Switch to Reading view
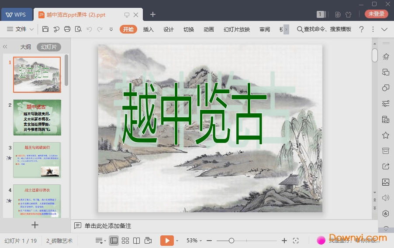The image size is (394, 248). coord(136,241)
